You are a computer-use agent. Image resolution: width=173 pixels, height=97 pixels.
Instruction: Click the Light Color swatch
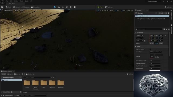[155, 70]
